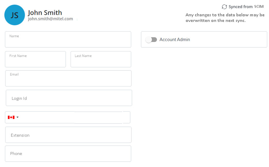The height and width of the screenshot is (167, 269).
Task: Click the Extension input field
Action: (68, 135)
